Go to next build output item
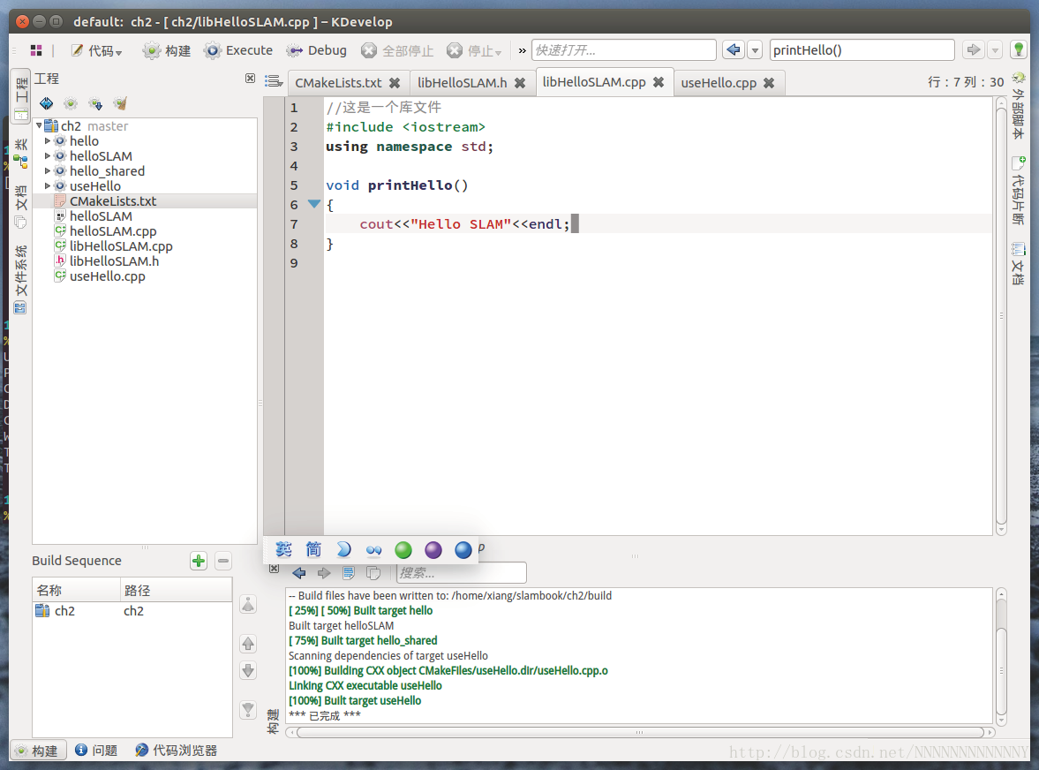The width and height of the screenshot is (1039, 770). [324, 573]
